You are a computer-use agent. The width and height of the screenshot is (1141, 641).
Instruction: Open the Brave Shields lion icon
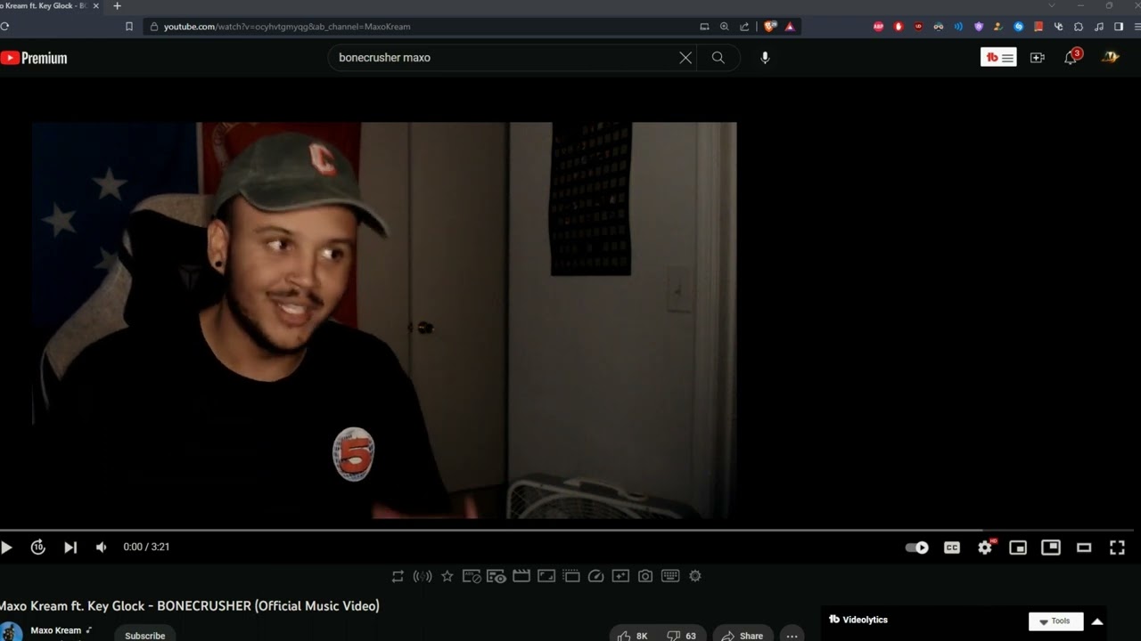click(770, 27)
